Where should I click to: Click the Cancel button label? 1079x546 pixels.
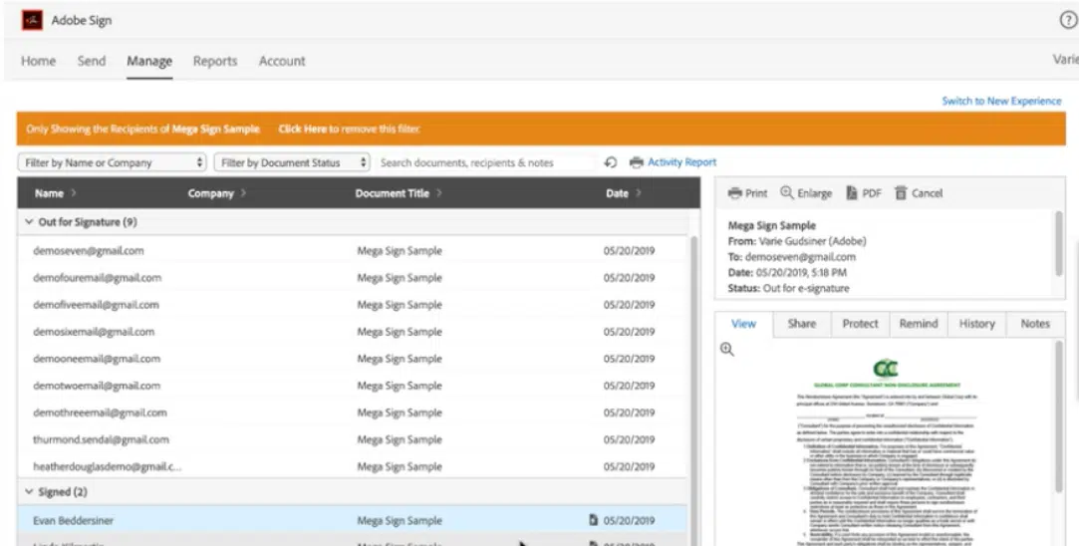(927, 193)
